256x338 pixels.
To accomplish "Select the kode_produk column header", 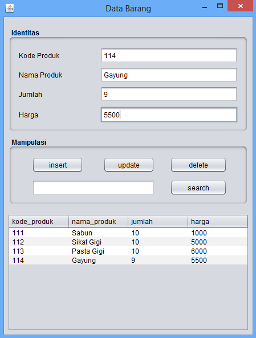I will pyautogui.click(x=39, y=222).
